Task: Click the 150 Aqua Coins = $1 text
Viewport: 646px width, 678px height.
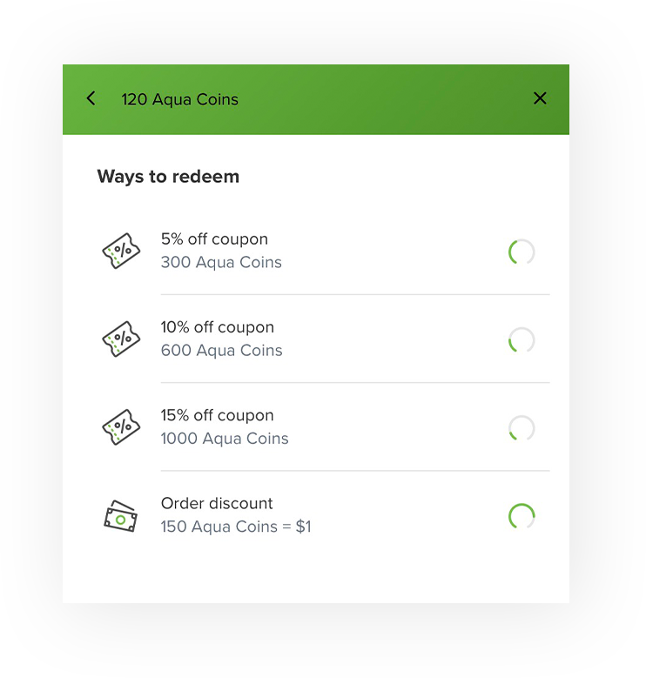Action: [236, 527]
